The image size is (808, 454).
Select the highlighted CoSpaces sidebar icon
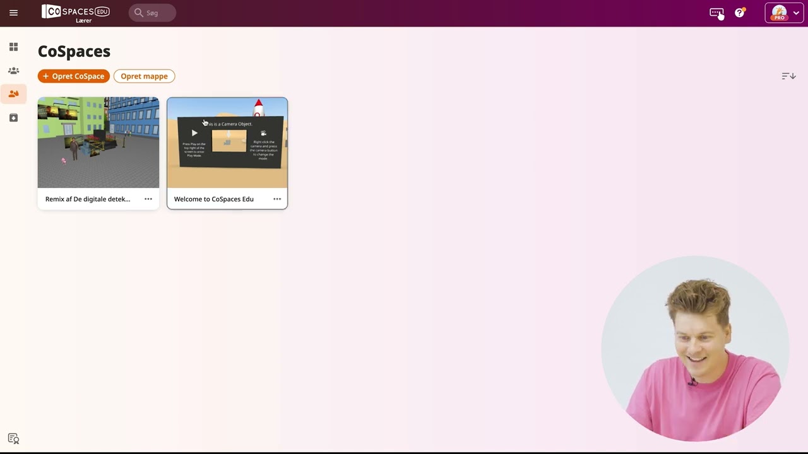pos(13,94)
